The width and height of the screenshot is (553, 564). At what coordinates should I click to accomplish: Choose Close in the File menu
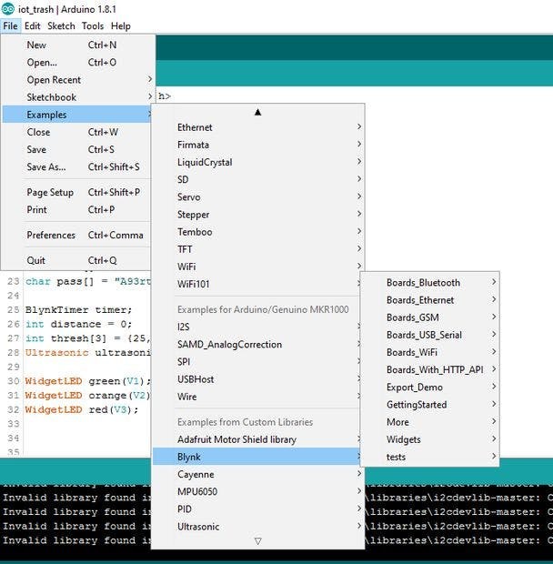click(77, 132)
